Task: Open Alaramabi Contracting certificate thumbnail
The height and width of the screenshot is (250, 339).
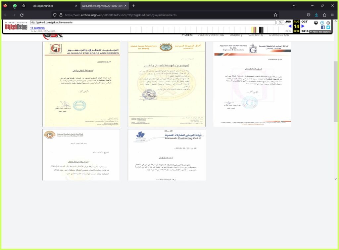Action: (167, 154)
